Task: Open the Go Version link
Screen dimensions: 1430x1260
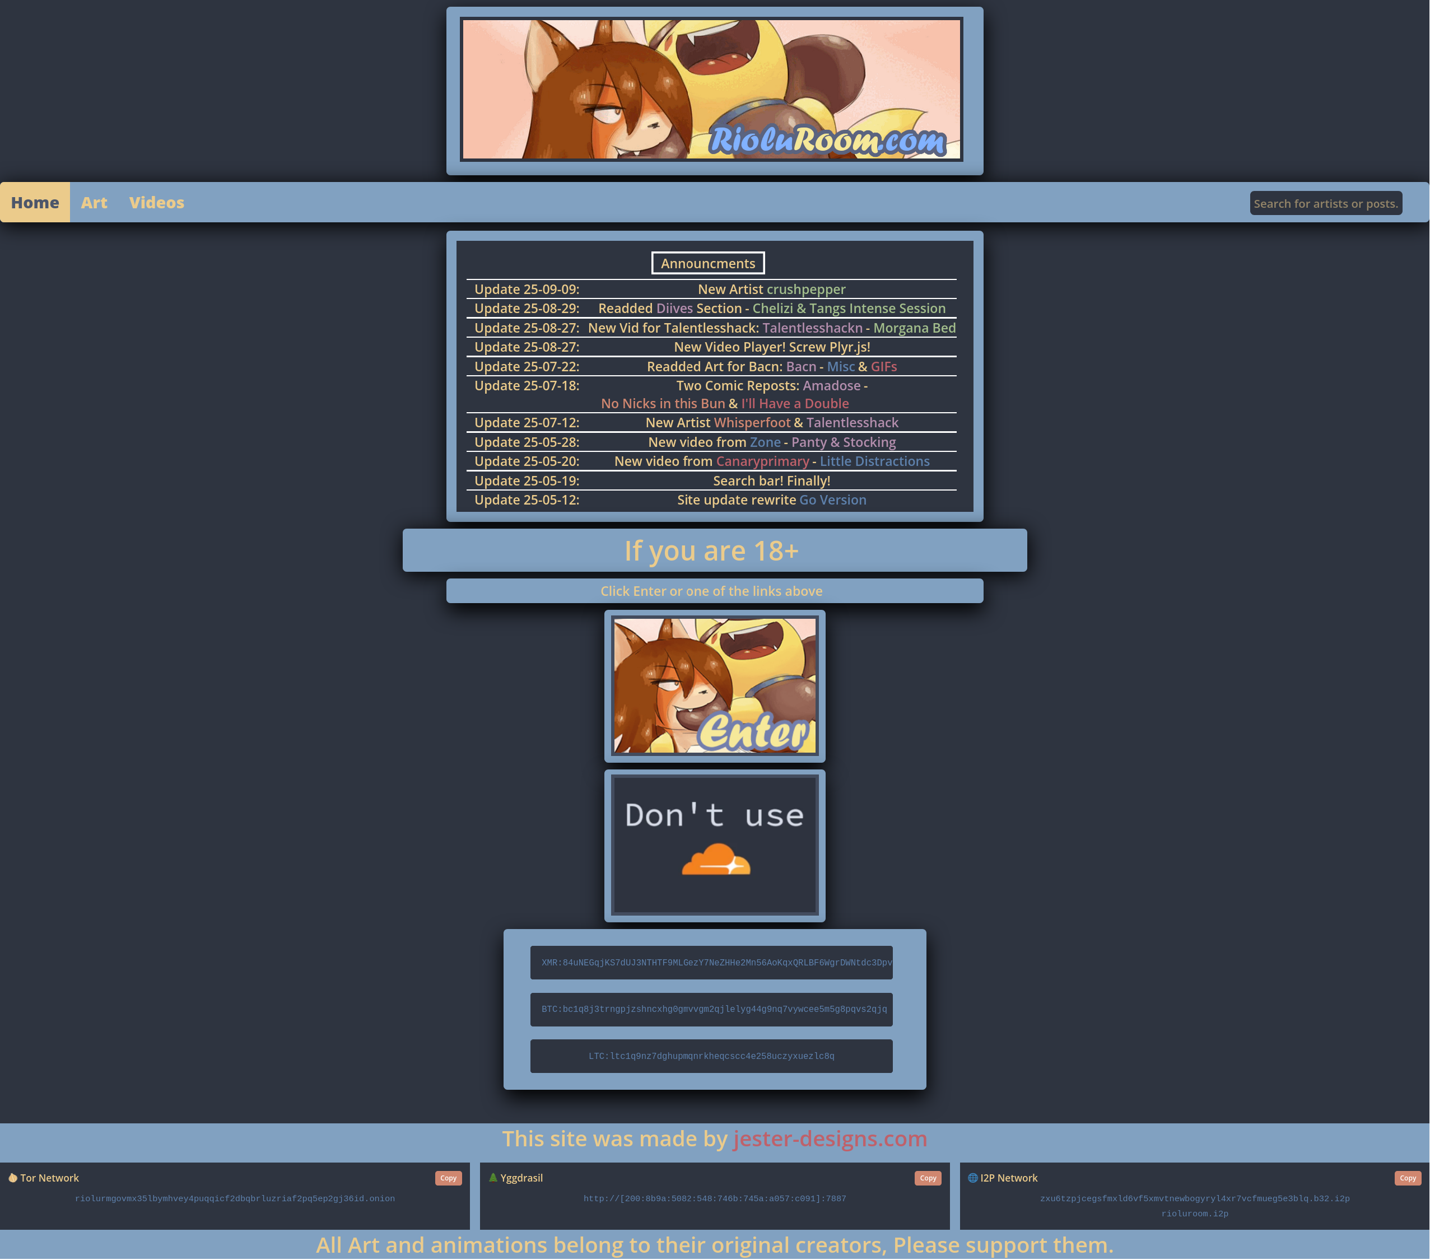Action: click(x=832, y=500)
